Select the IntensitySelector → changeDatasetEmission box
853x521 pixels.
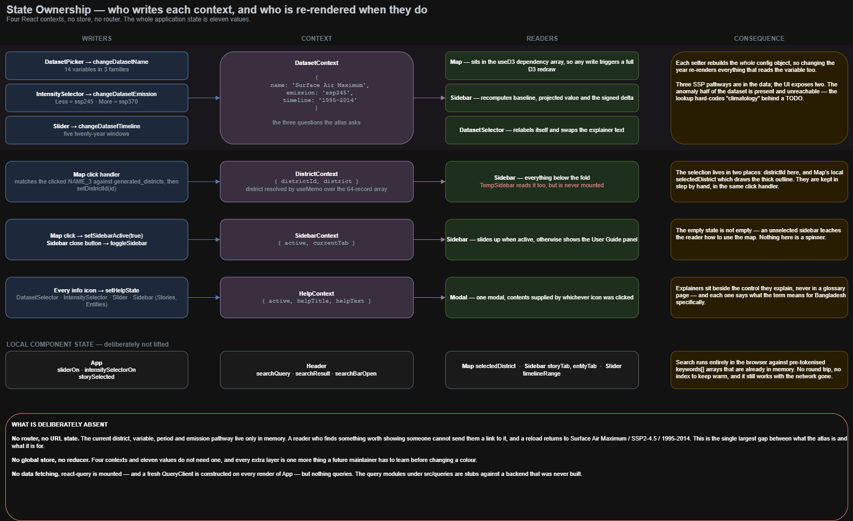click(x=97, y=98)
